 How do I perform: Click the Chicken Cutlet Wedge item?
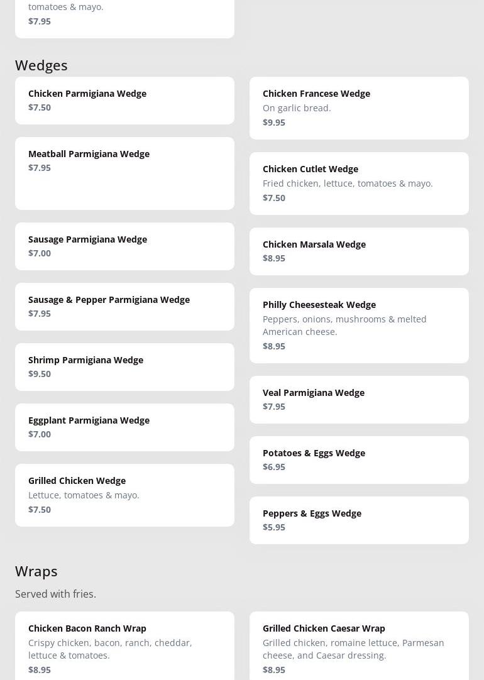(359, 183)
